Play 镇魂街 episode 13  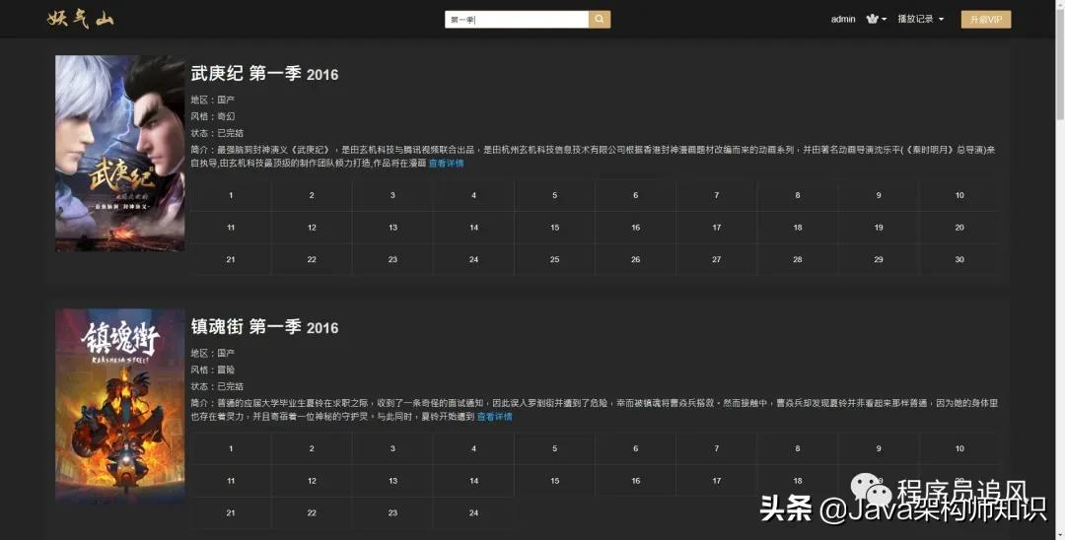point(392,480)
